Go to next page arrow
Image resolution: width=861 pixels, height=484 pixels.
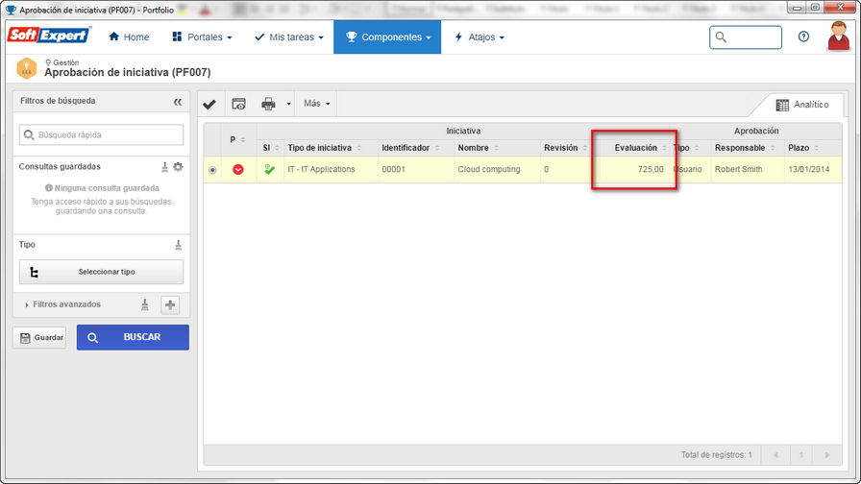(x=827, y=455)
